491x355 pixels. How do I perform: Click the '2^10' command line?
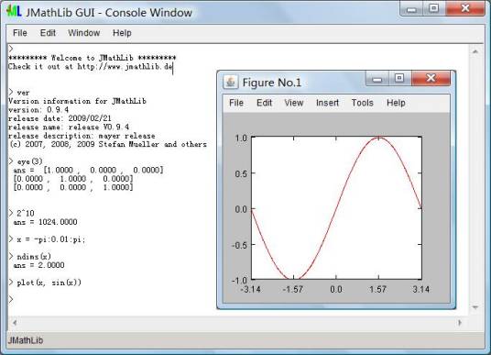21,213
